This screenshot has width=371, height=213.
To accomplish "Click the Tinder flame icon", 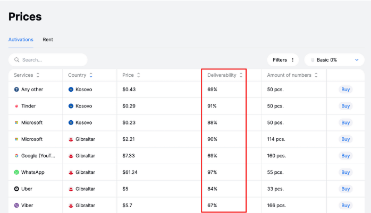I will pos(16,106).
